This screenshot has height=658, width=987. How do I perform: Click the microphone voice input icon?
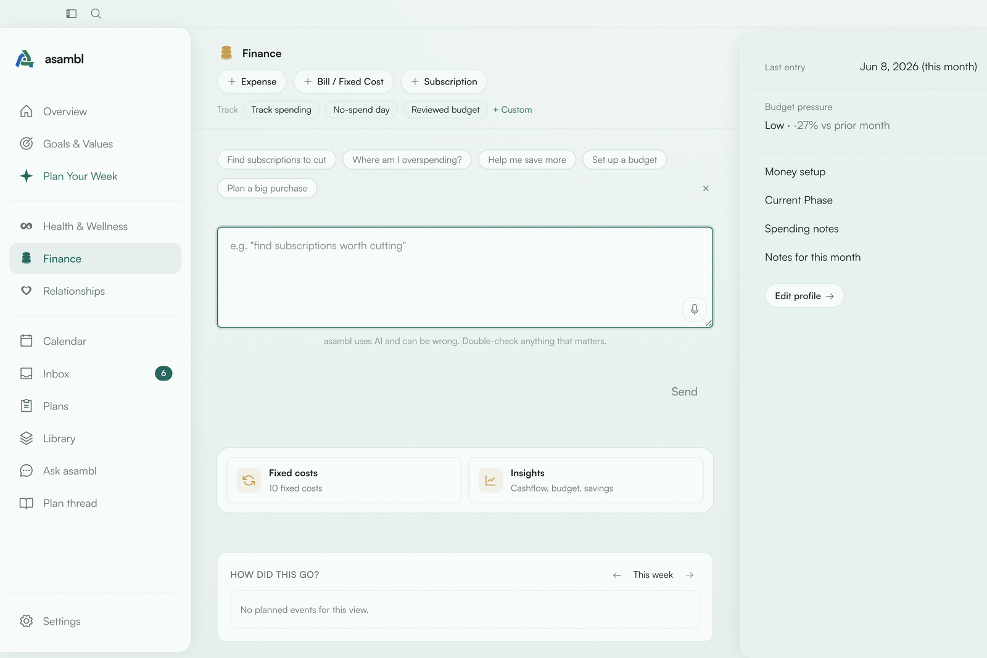695,309
